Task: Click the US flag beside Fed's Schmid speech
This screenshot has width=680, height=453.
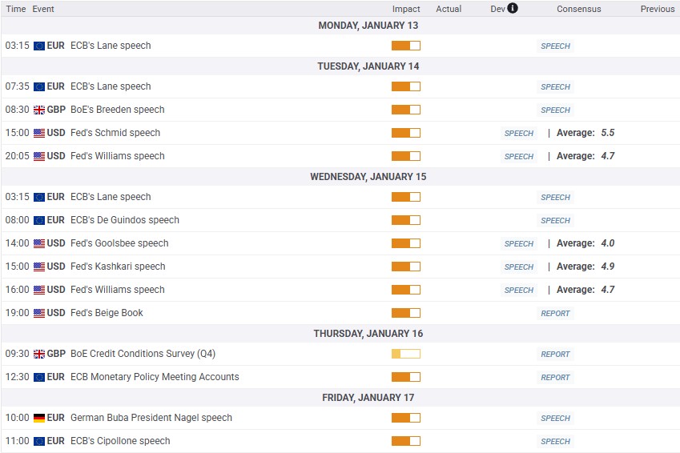Action: 39,134
